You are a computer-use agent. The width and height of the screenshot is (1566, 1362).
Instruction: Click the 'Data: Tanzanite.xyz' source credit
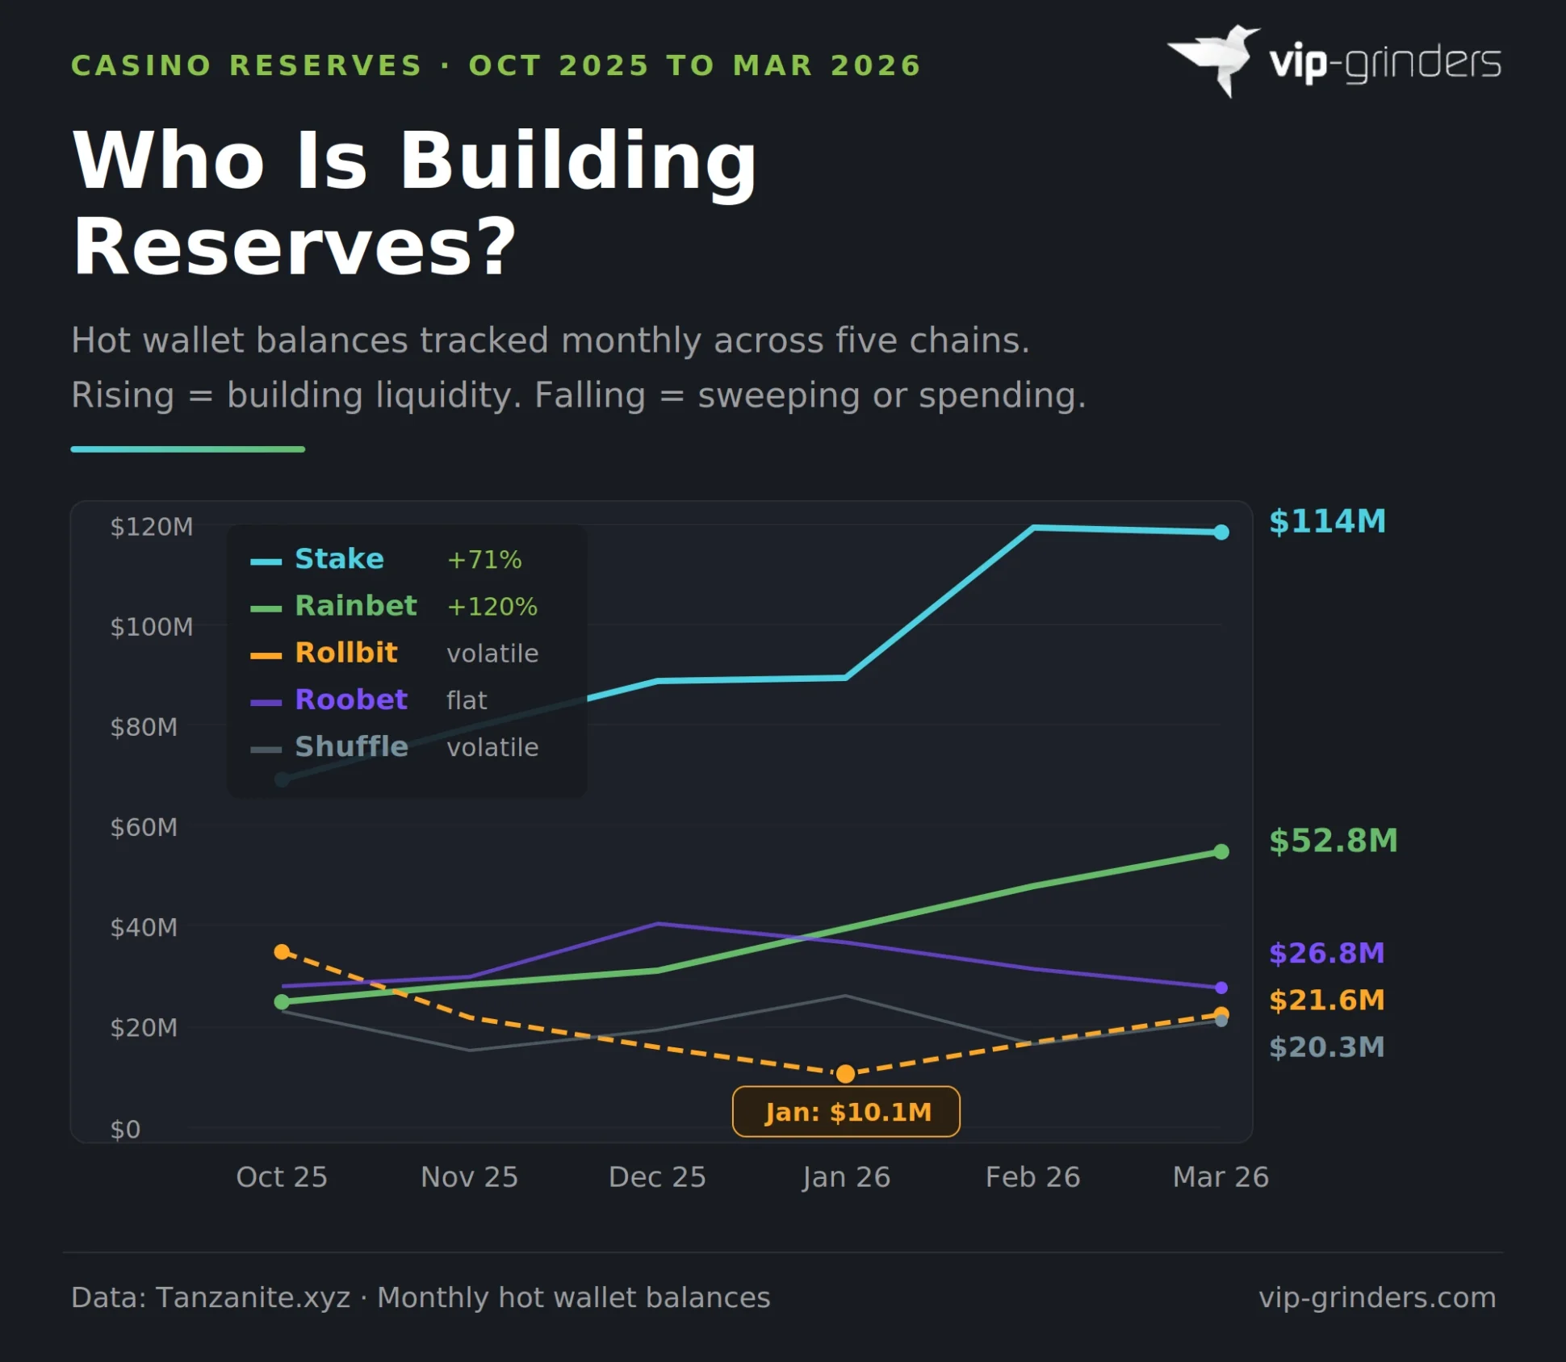click(x=421, y=1297)
